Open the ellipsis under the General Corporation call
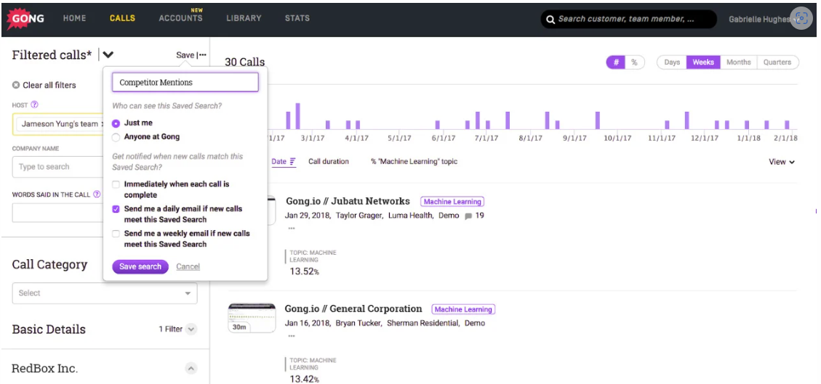 point(291,336)
